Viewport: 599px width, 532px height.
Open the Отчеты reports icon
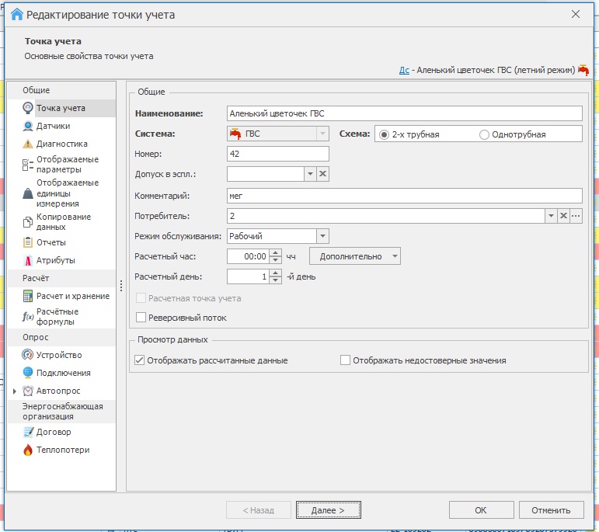(27, 242)
